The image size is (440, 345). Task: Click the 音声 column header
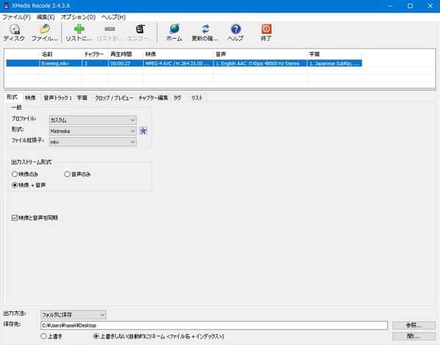tap(260, 54)
